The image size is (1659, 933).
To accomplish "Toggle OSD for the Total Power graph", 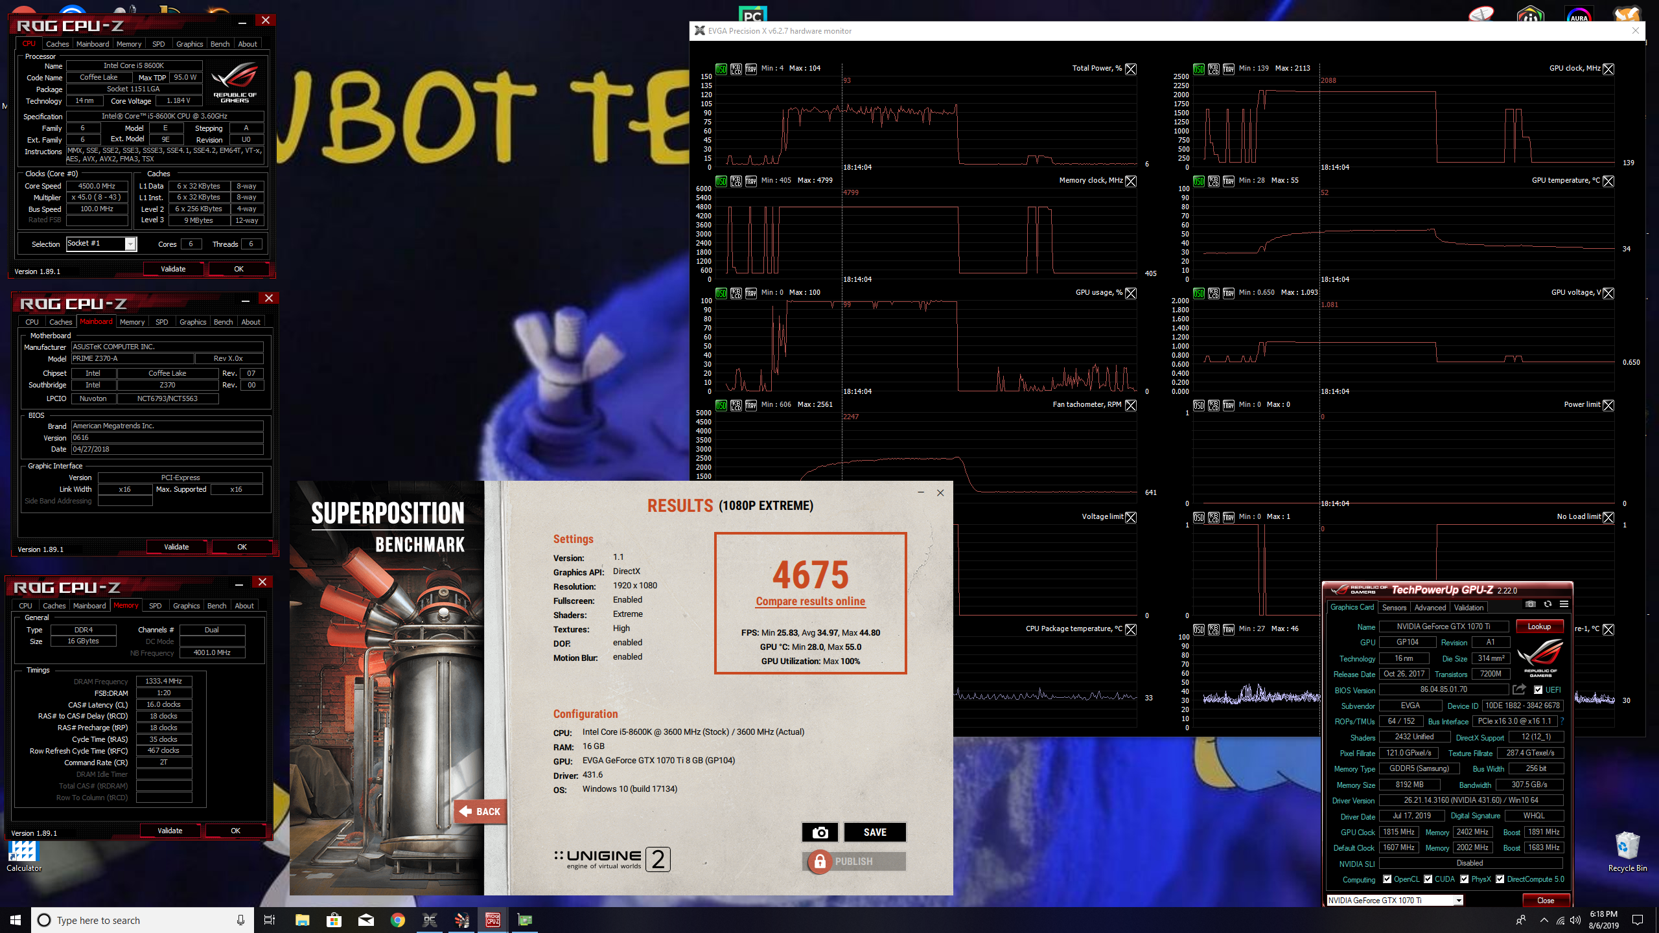I will click(721, 69).
